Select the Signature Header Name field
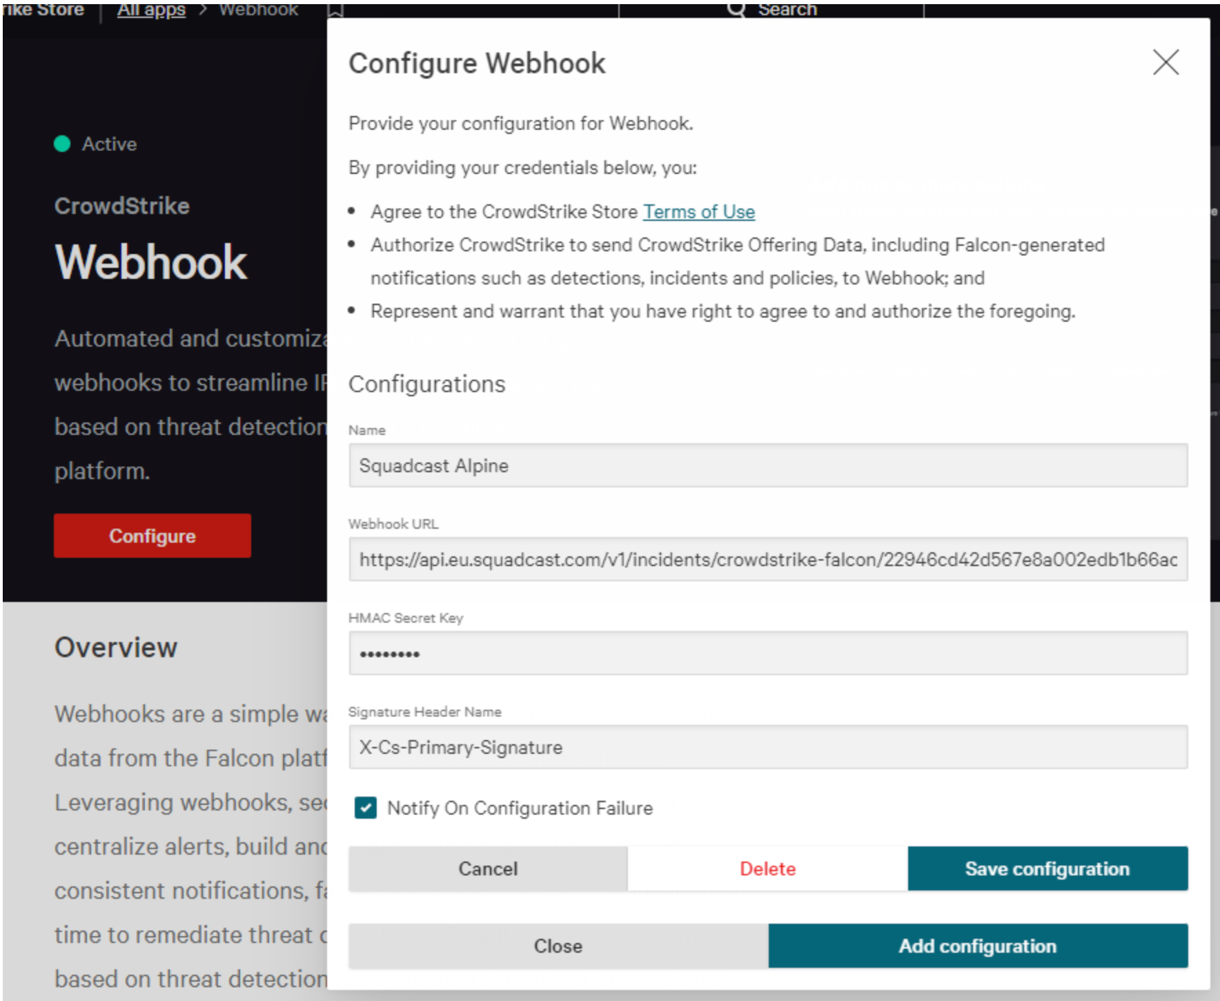Image resolution: width=1220 pixels, height=1001 pixels. [x=768, y=747]
